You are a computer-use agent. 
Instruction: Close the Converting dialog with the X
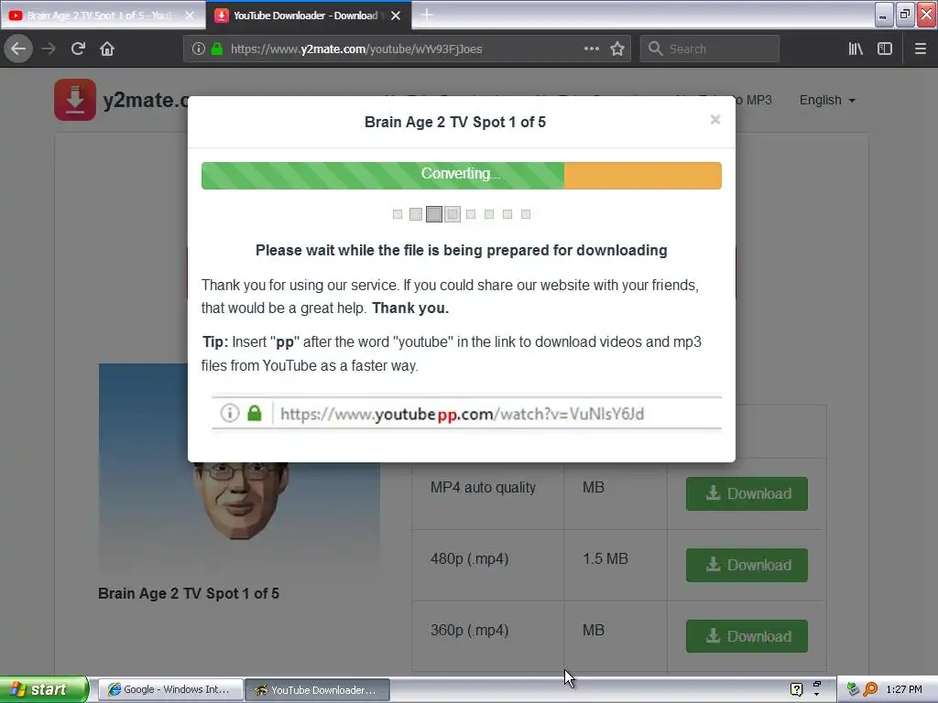coord(714,120)
